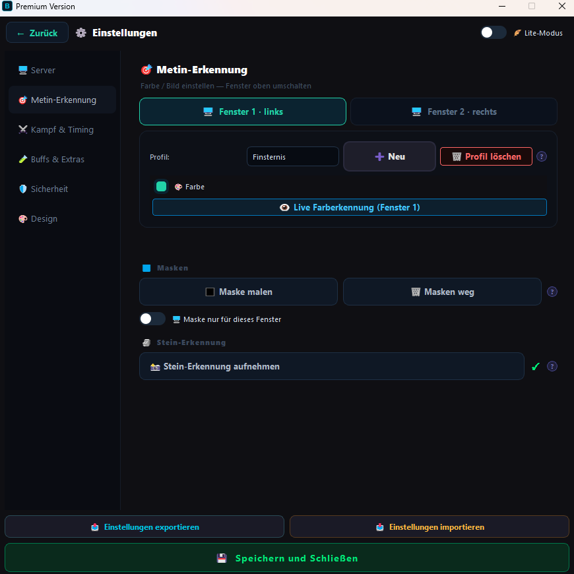
Task: Click the help icon next to Stein-Erkennung
Action: (552, 366)
